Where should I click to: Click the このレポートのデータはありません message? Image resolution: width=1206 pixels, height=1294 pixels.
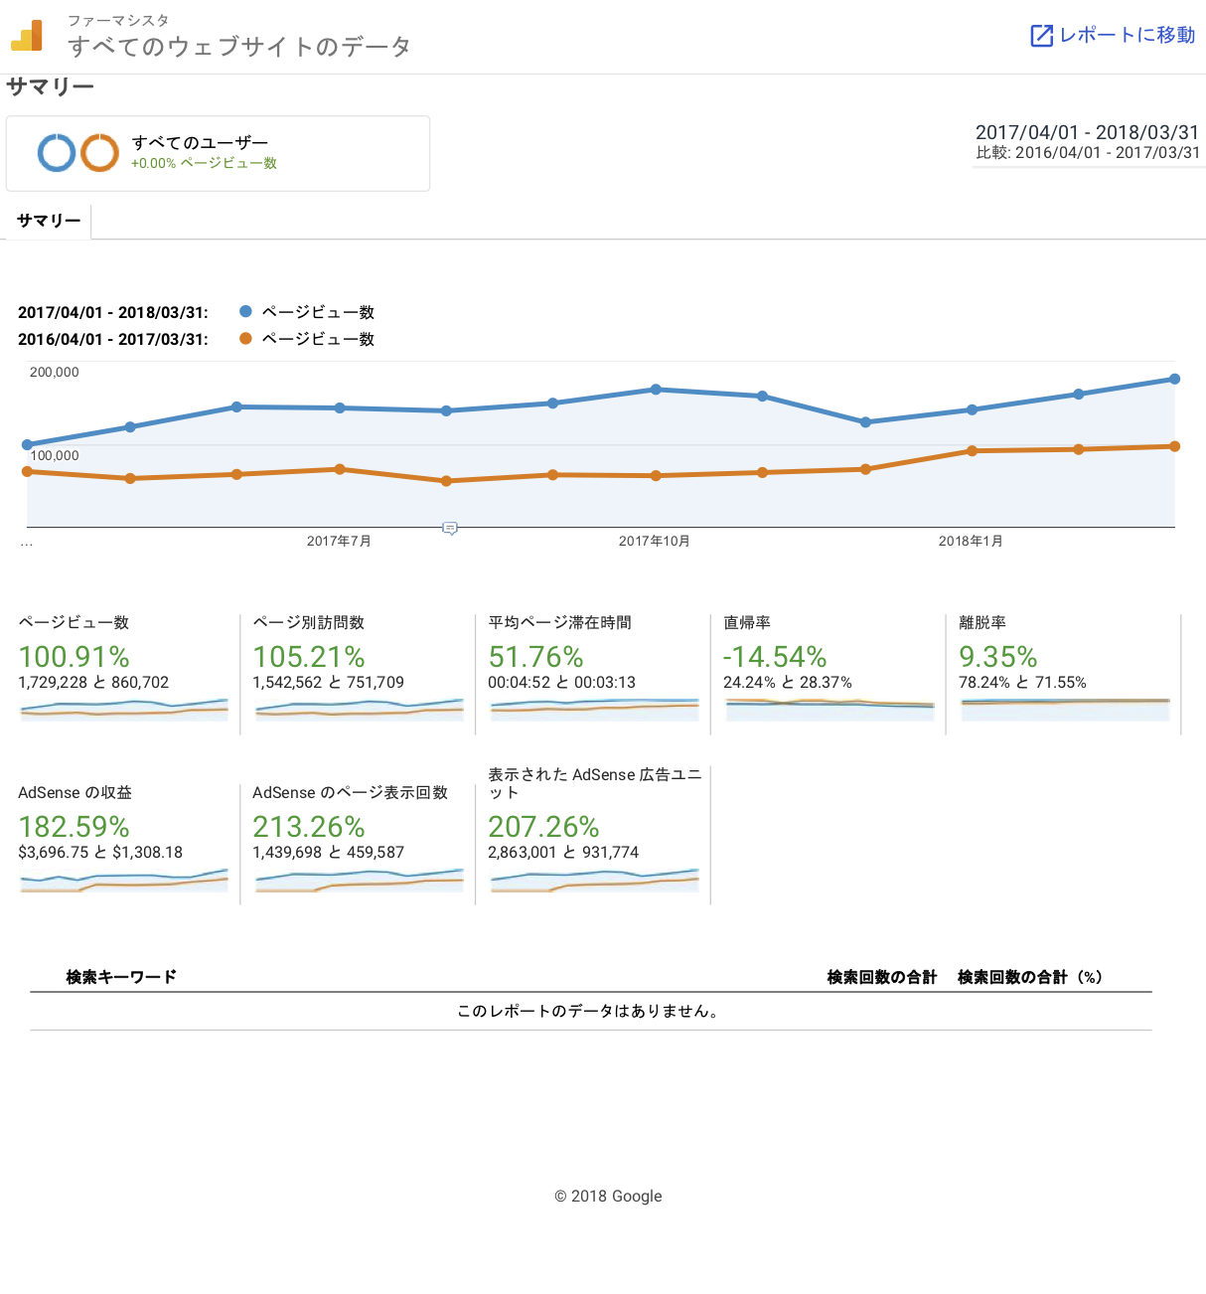point(589,1011)
